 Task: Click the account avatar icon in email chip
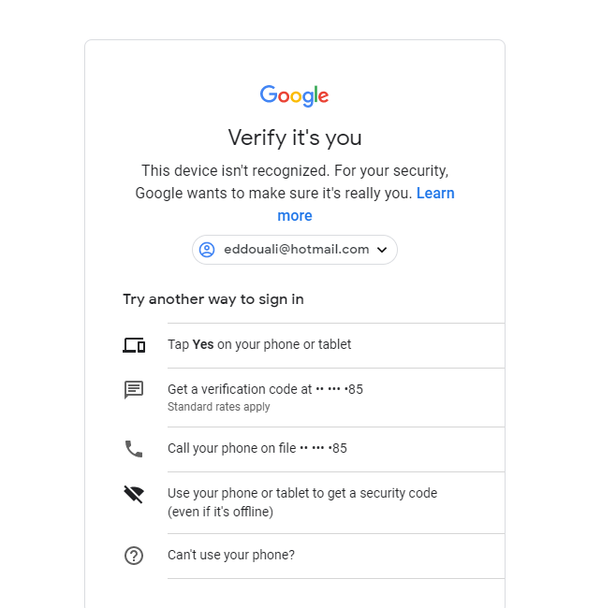pos(207,250)
